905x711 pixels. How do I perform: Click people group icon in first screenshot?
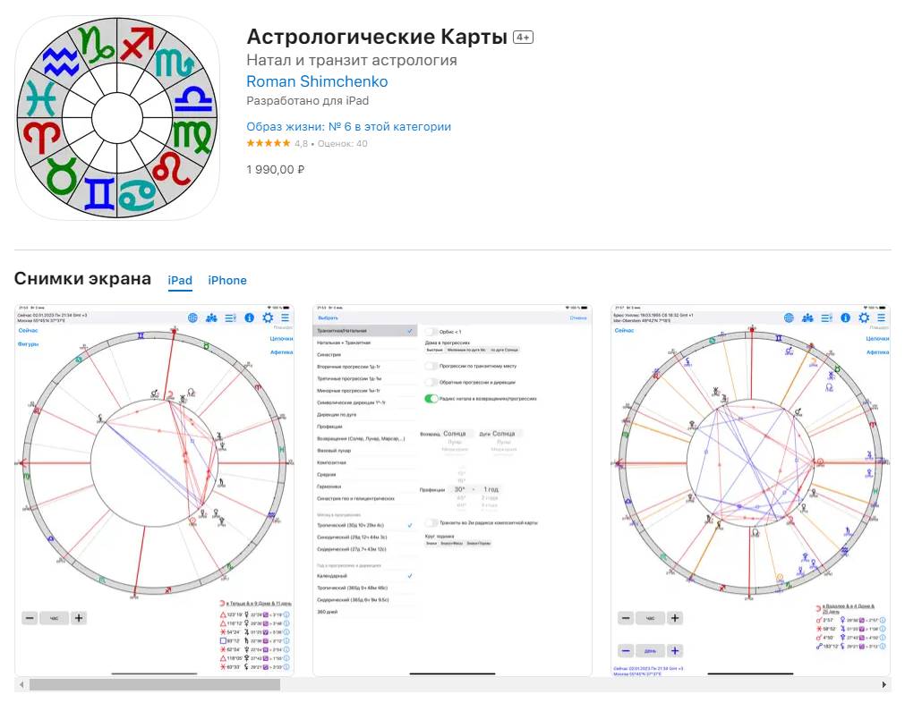[x=211, y=317]
